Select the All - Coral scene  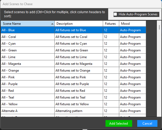click(27, 37)
